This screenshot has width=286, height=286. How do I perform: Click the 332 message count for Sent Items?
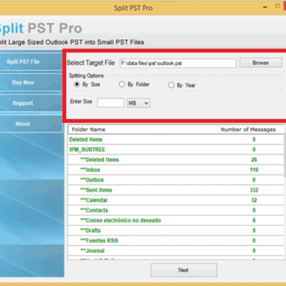(254, 190)
